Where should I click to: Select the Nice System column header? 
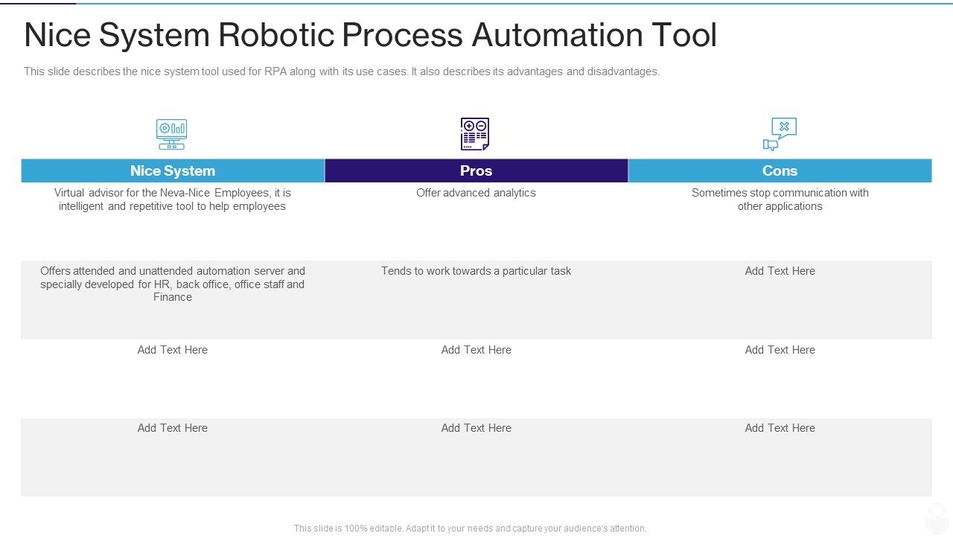(173, 170)
